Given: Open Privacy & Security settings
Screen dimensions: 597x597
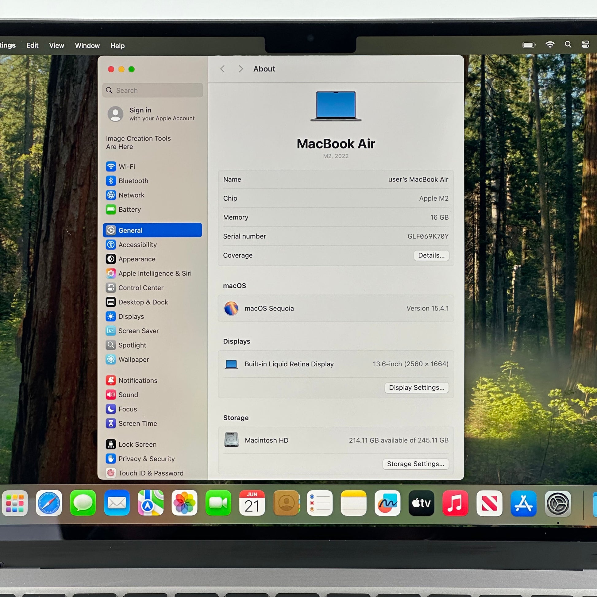Looking at the screenshot, I should point(153,459).
